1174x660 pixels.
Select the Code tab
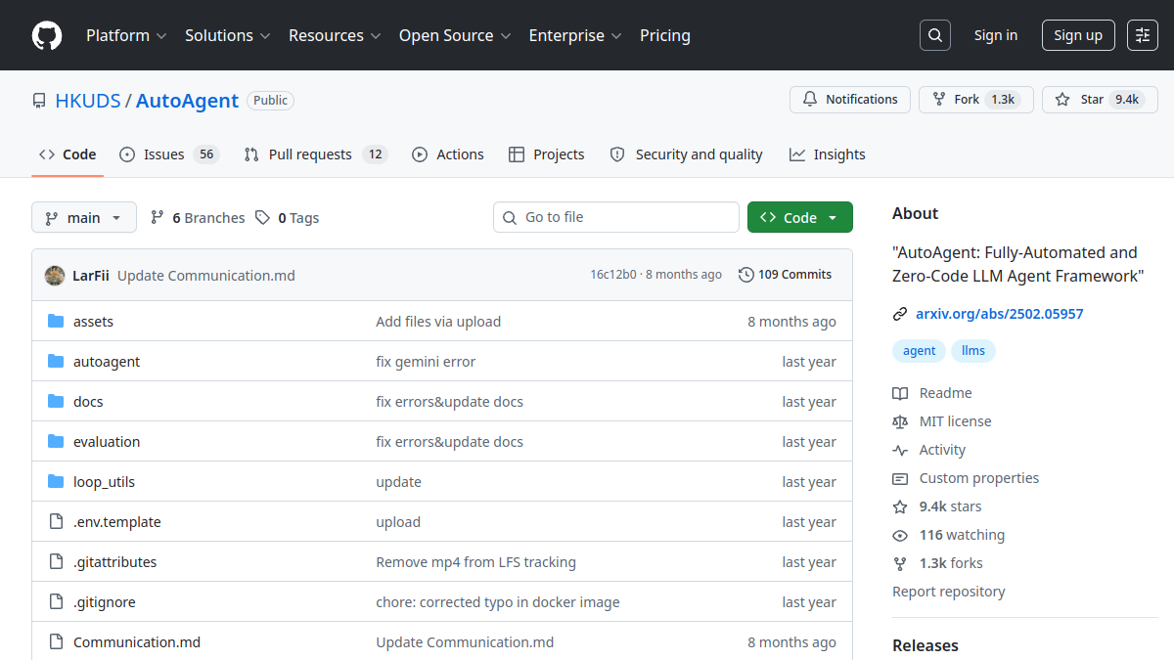point(68,154)
